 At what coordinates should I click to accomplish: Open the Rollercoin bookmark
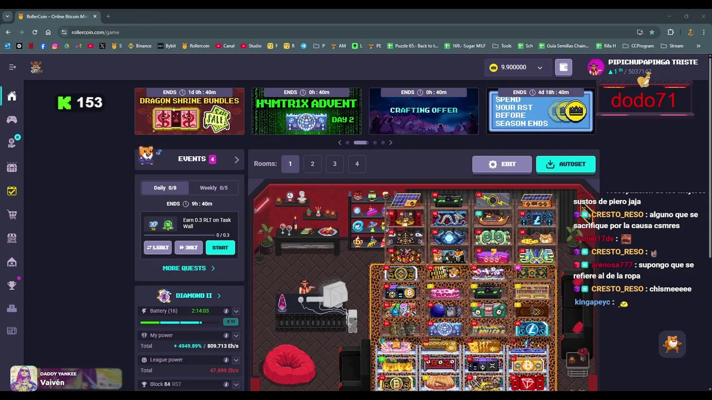[x=195, y=46]
